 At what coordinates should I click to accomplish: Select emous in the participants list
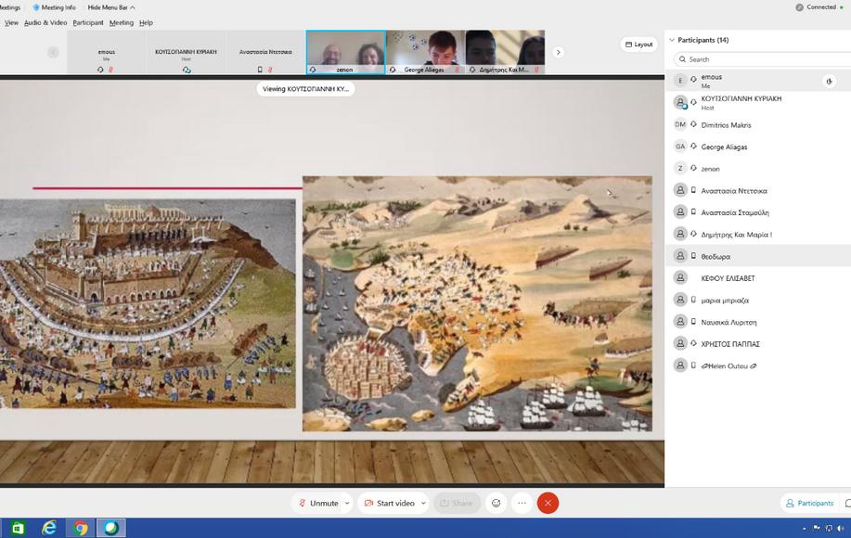tap(757, 81)
